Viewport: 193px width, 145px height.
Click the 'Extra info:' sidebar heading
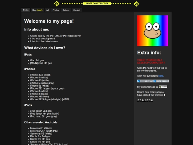pyautogui.click(x=149, y=53)
